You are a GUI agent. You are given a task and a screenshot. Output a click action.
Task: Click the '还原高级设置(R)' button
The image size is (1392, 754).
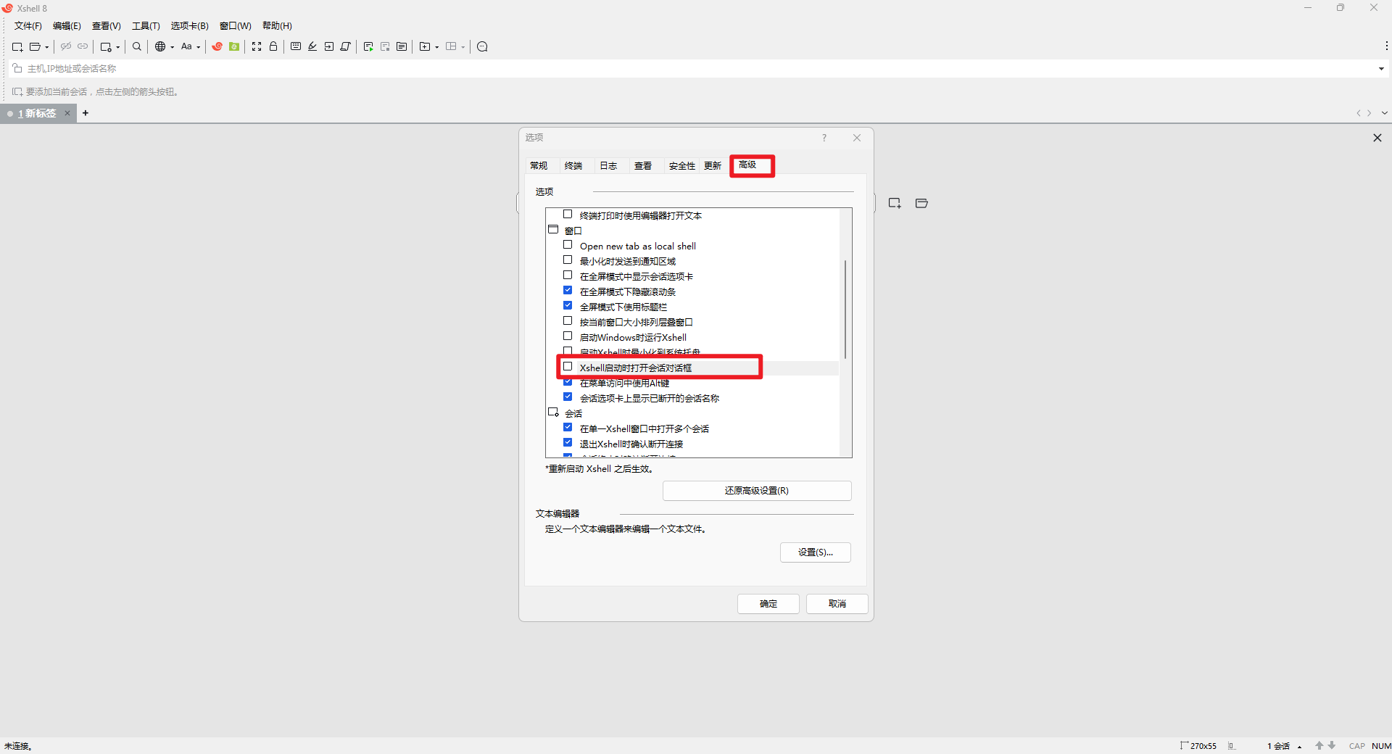[x=756, y=491]
